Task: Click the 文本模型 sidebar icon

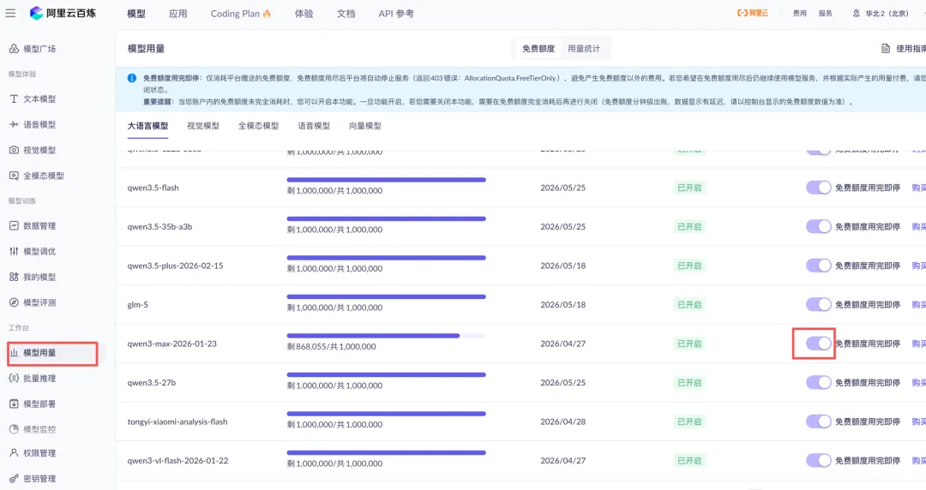Action: pos(14,99)
